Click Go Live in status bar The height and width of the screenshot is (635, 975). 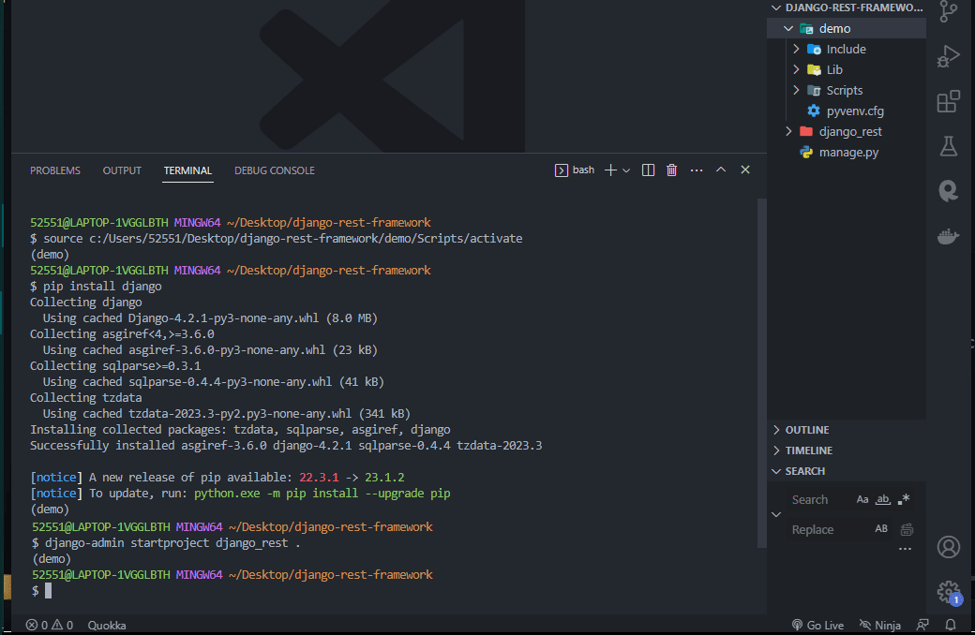point(817,625)
